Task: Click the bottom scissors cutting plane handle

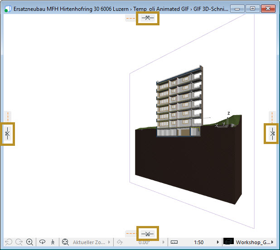Action: click(147, 234)
